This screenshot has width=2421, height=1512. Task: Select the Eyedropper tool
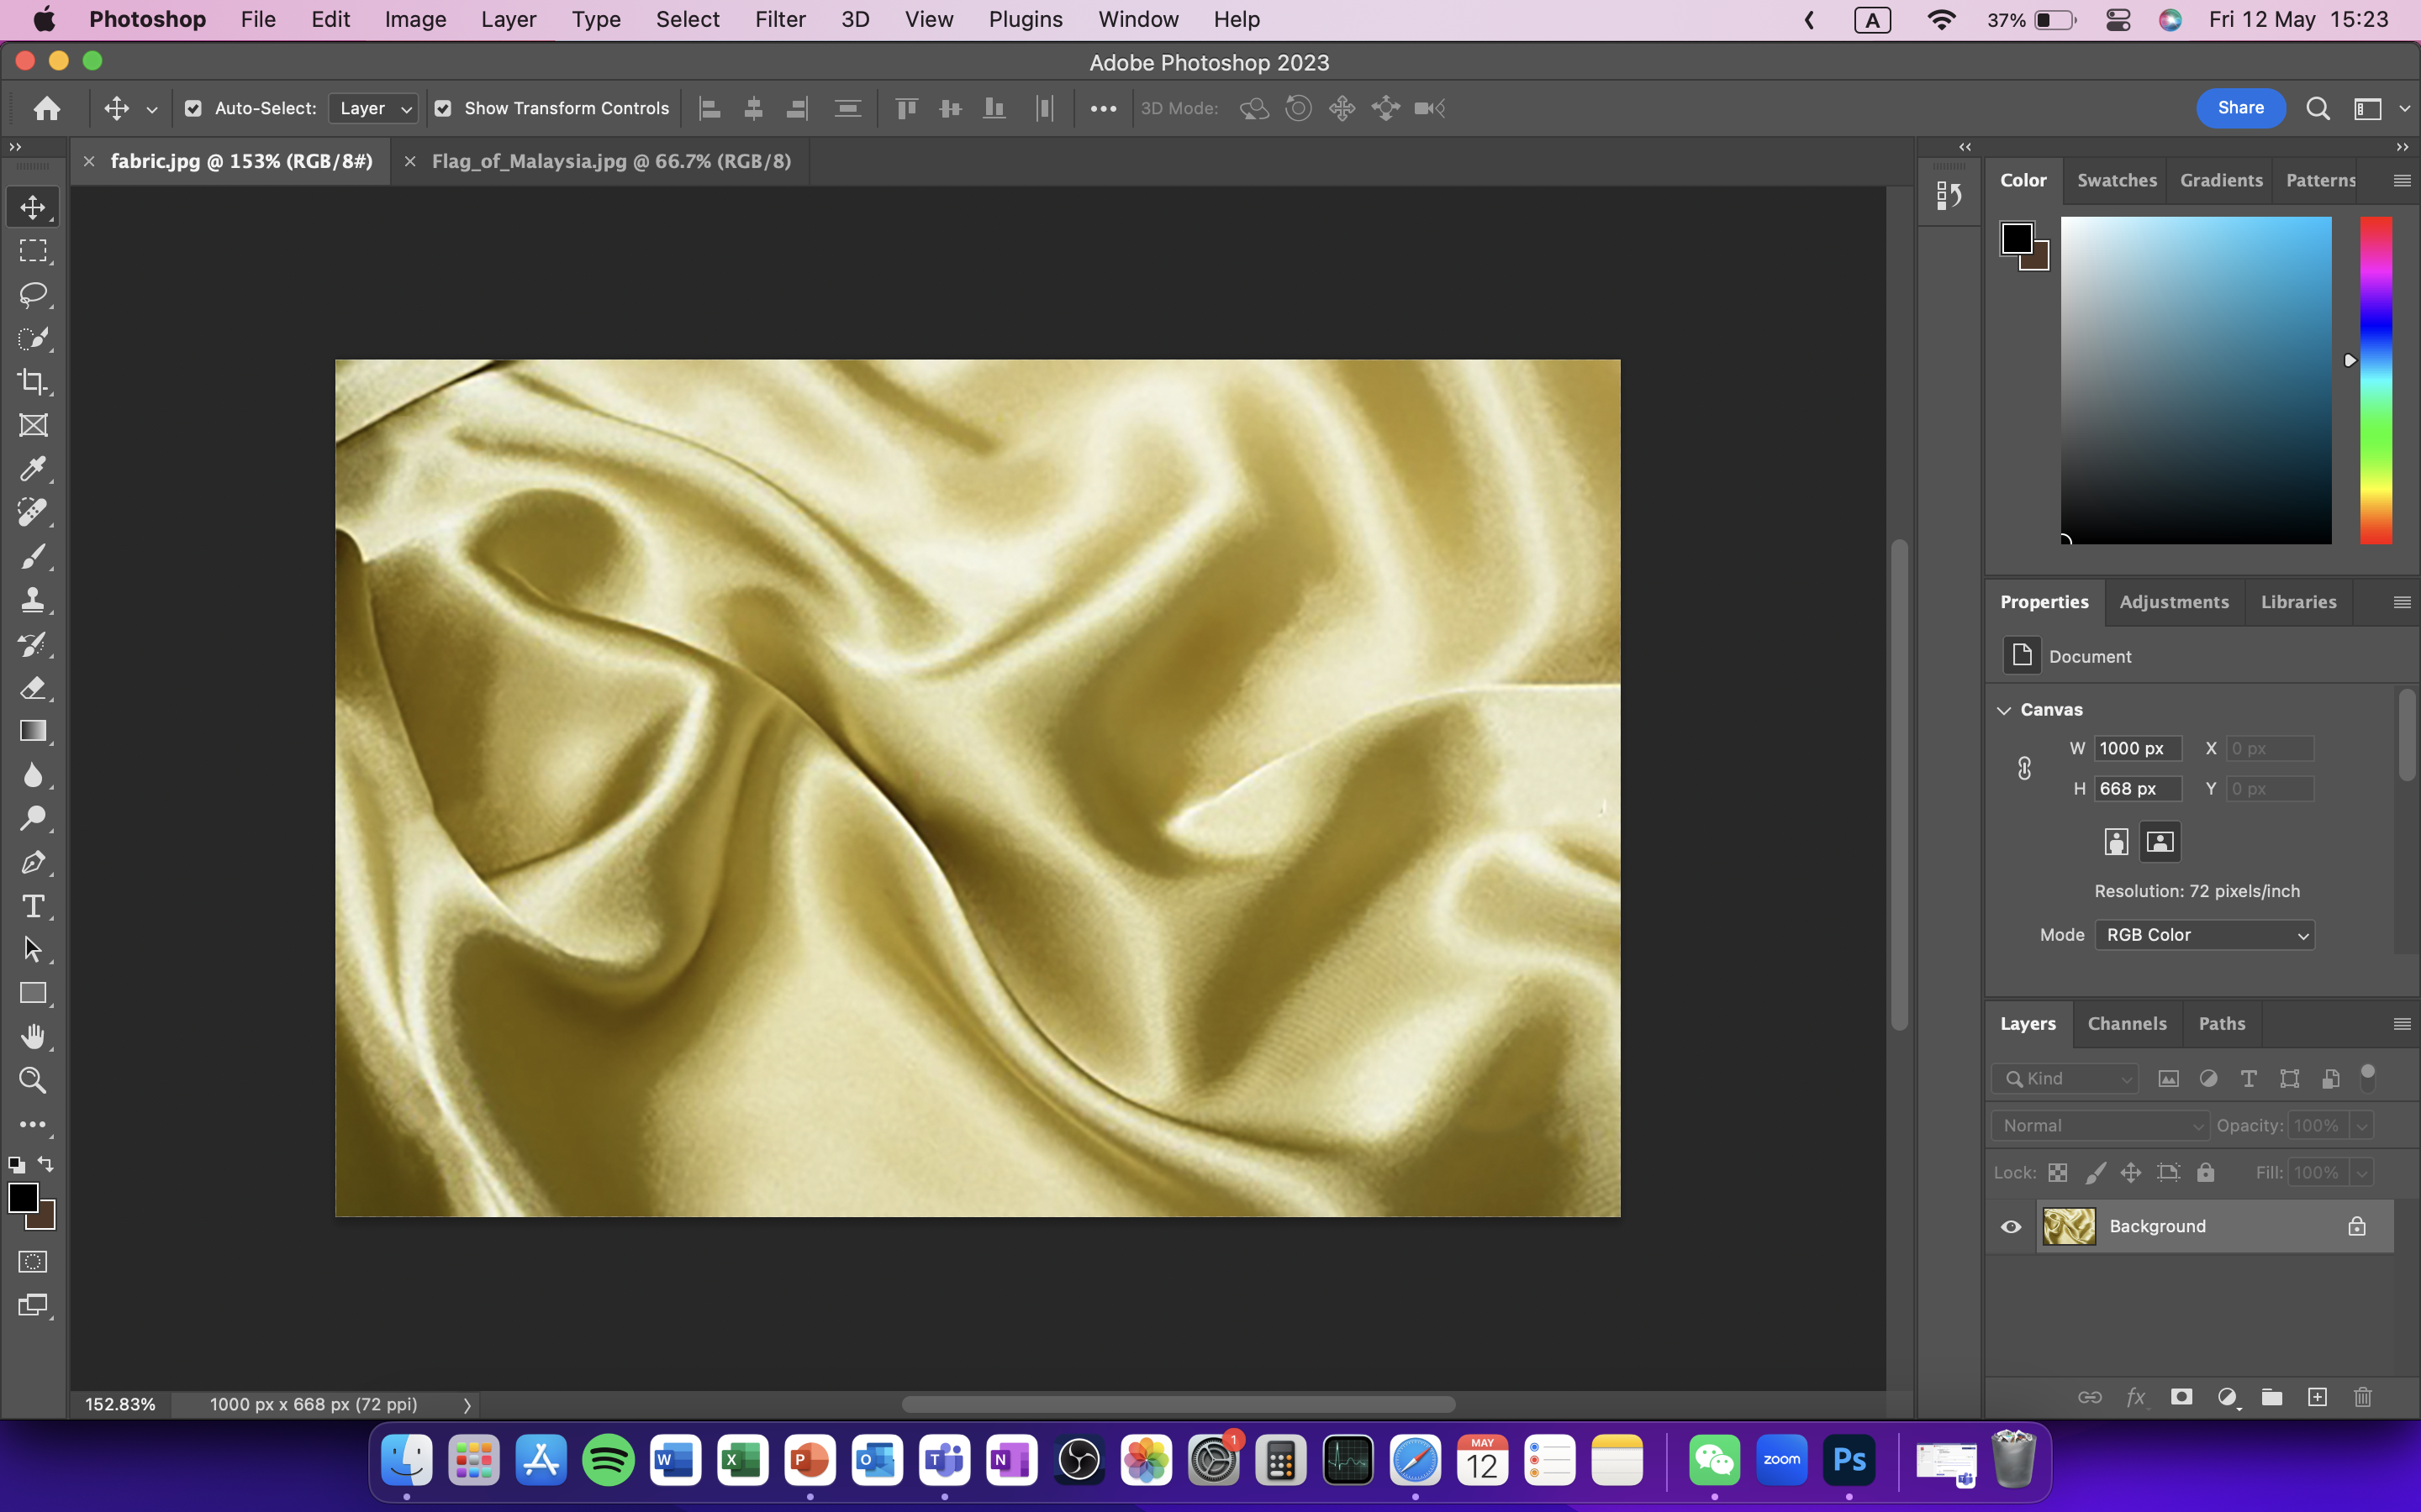click(33, 469)
